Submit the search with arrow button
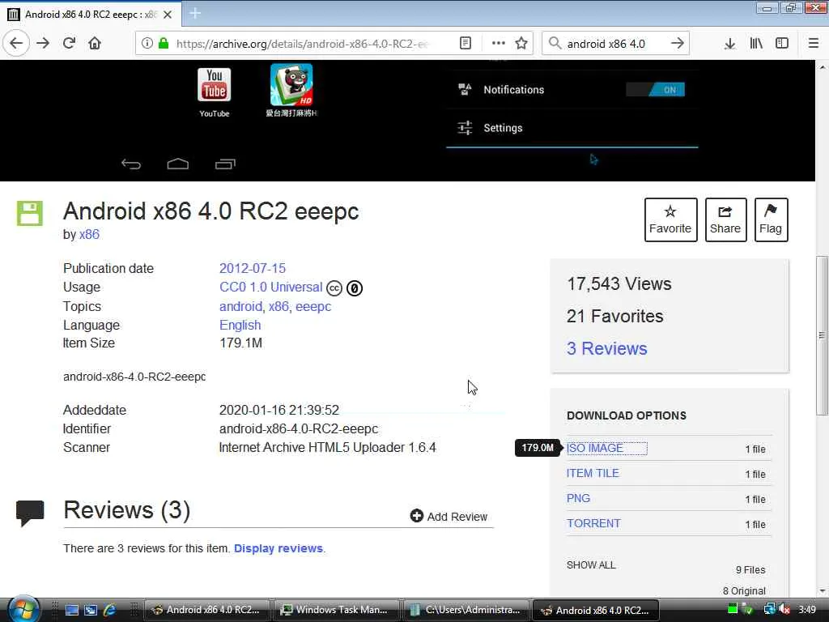Screen dimensions: 829x622 (678, 44)
